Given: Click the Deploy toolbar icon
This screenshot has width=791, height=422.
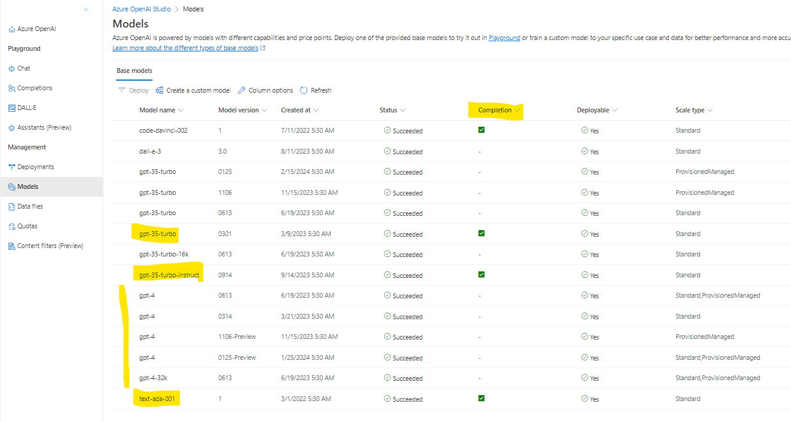Looking at the screenshot, I should click(x=122, y=90).
